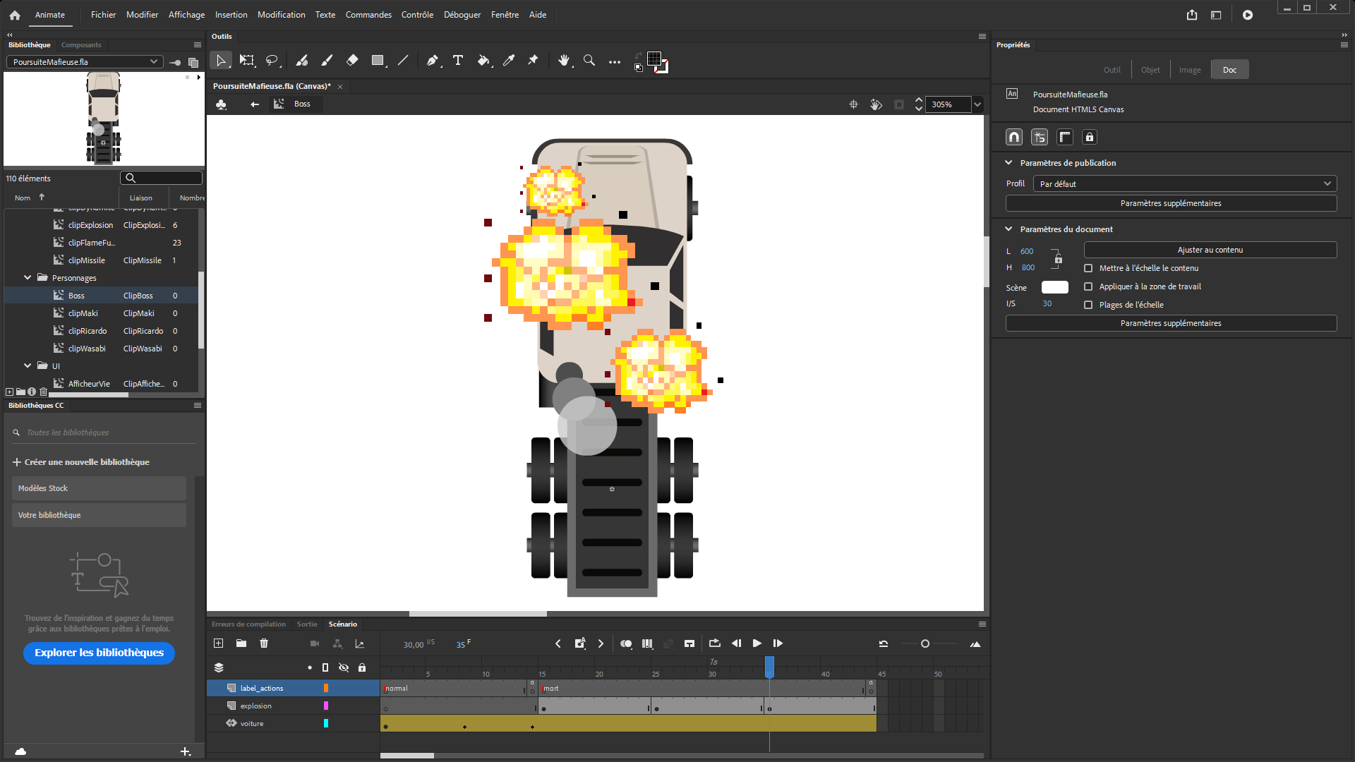1355x762 pixels.
Task: Select the Eyedropper tool
Action: coord(509,61)
